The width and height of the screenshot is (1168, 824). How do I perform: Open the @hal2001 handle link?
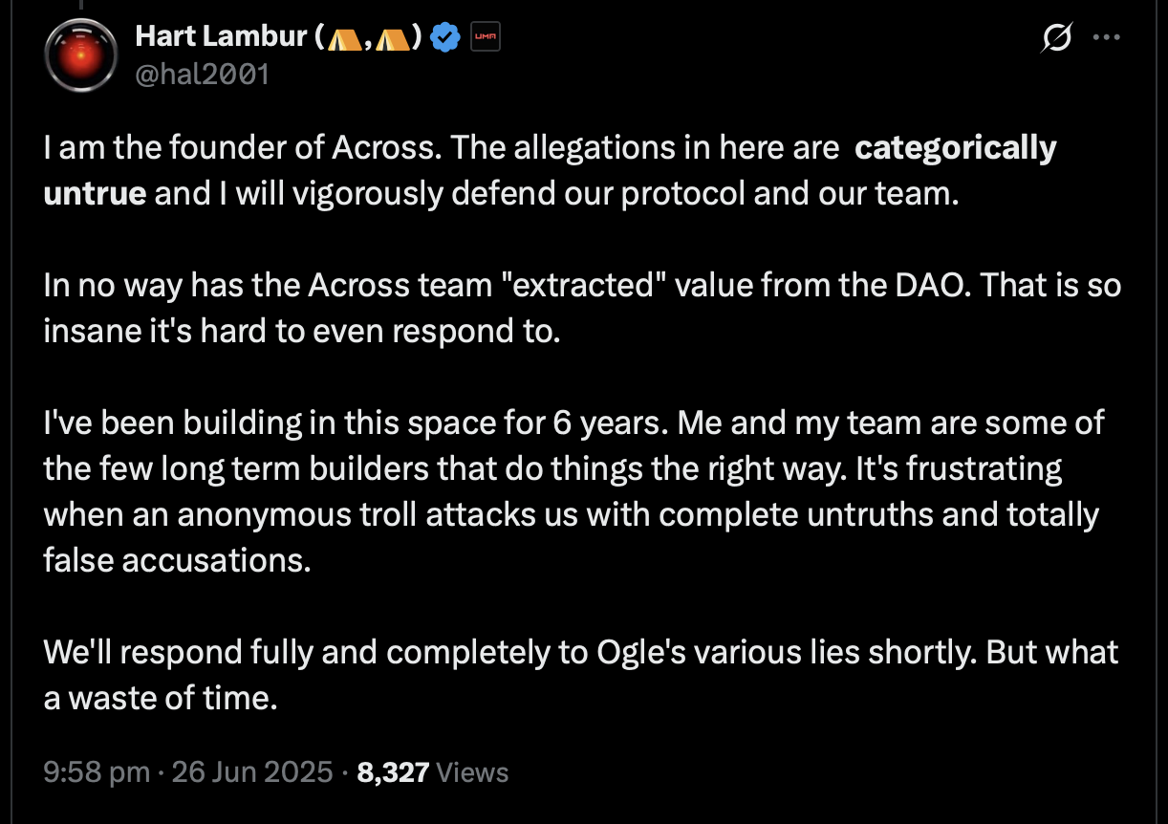(203, 74)
